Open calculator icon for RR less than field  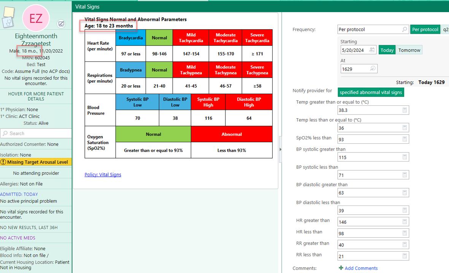pos(405,256)
